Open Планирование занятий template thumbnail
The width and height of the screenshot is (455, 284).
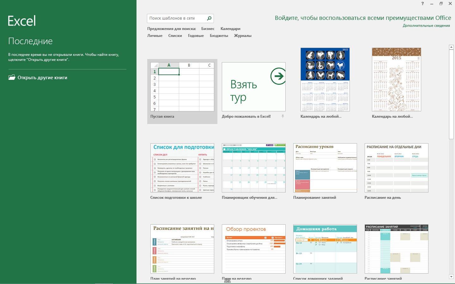coord(325,168)
